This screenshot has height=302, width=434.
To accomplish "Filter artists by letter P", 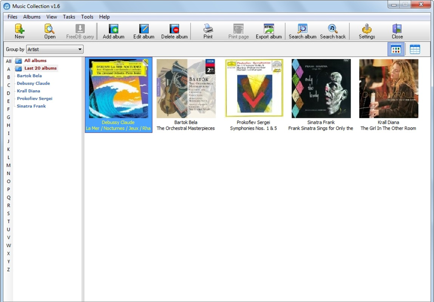I will click(x=9, y=190).
